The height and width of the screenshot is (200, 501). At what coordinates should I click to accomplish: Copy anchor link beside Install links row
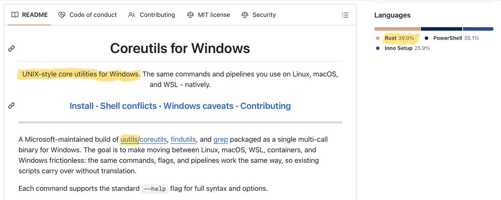(x=12, y=106)
